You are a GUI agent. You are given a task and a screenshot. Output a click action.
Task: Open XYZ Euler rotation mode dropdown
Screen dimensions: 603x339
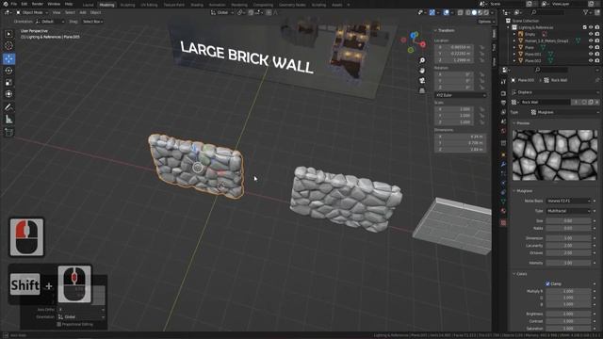(x=461, y=95)
